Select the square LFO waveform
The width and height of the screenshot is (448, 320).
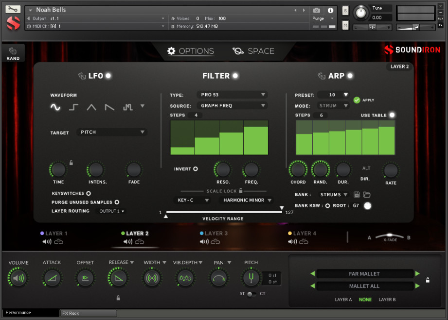pos(73,107)
